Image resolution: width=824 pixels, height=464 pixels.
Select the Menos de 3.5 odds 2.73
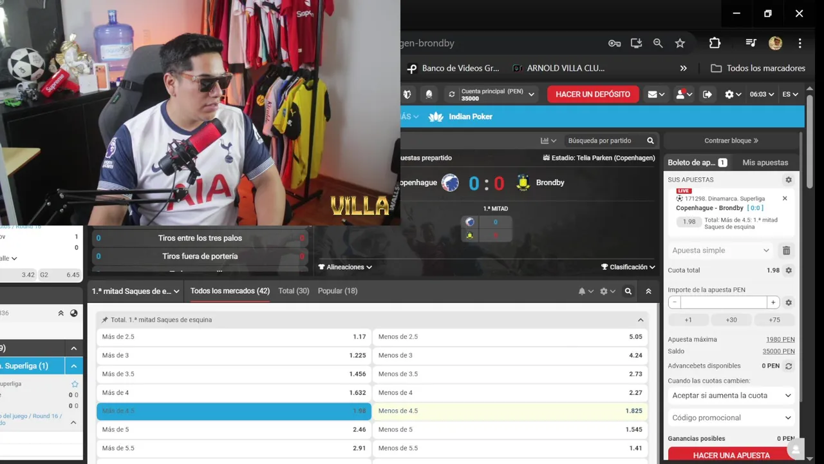click(x=510, y=374)
